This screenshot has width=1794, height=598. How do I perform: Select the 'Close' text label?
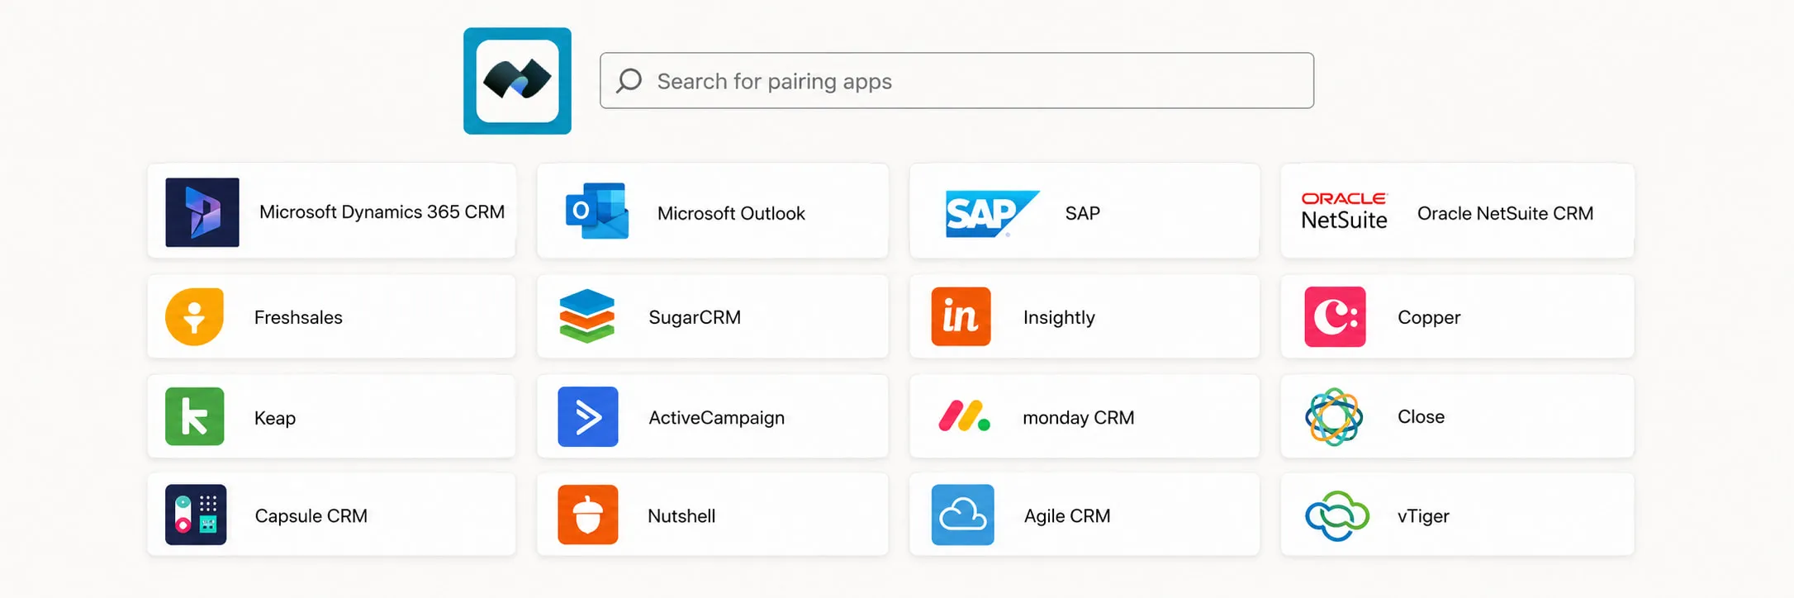click(x=1421, y=416)
